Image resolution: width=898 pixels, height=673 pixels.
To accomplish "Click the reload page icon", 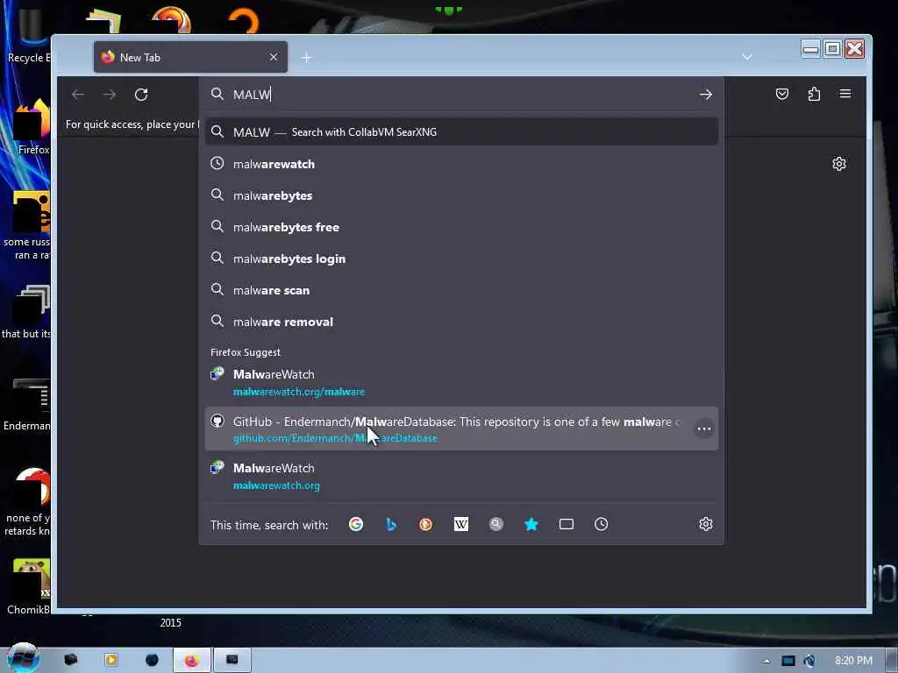I will point(141,95).
